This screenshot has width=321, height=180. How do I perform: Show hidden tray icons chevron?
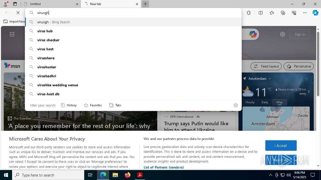click(270, 175)
